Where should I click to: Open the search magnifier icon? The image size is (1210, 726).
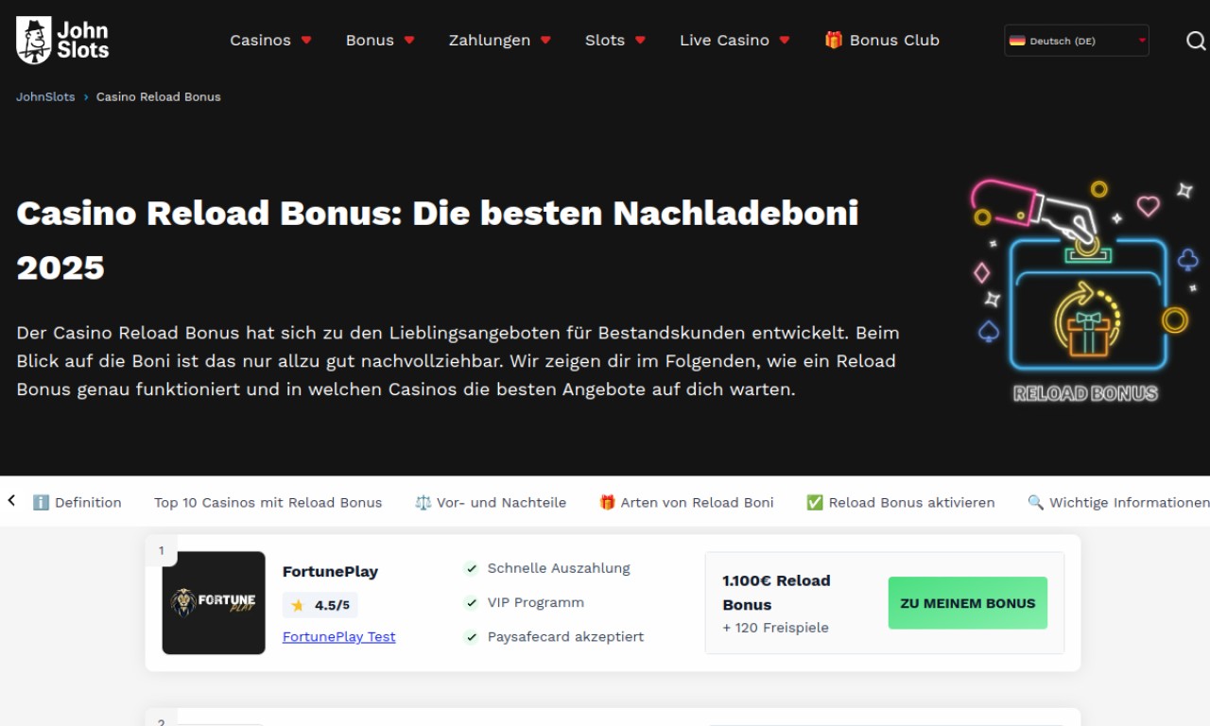click(1196, 40)
